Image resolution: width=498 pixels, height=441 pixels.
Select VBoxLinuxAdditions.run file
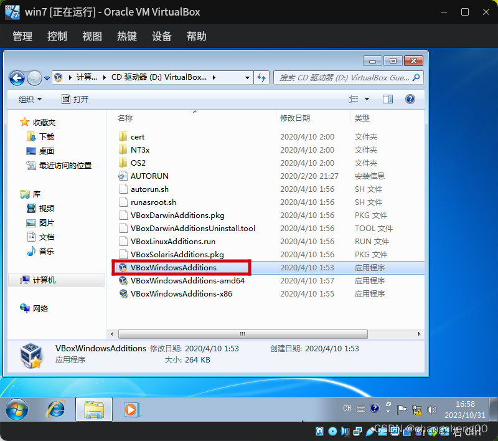[x=173, y=241]
